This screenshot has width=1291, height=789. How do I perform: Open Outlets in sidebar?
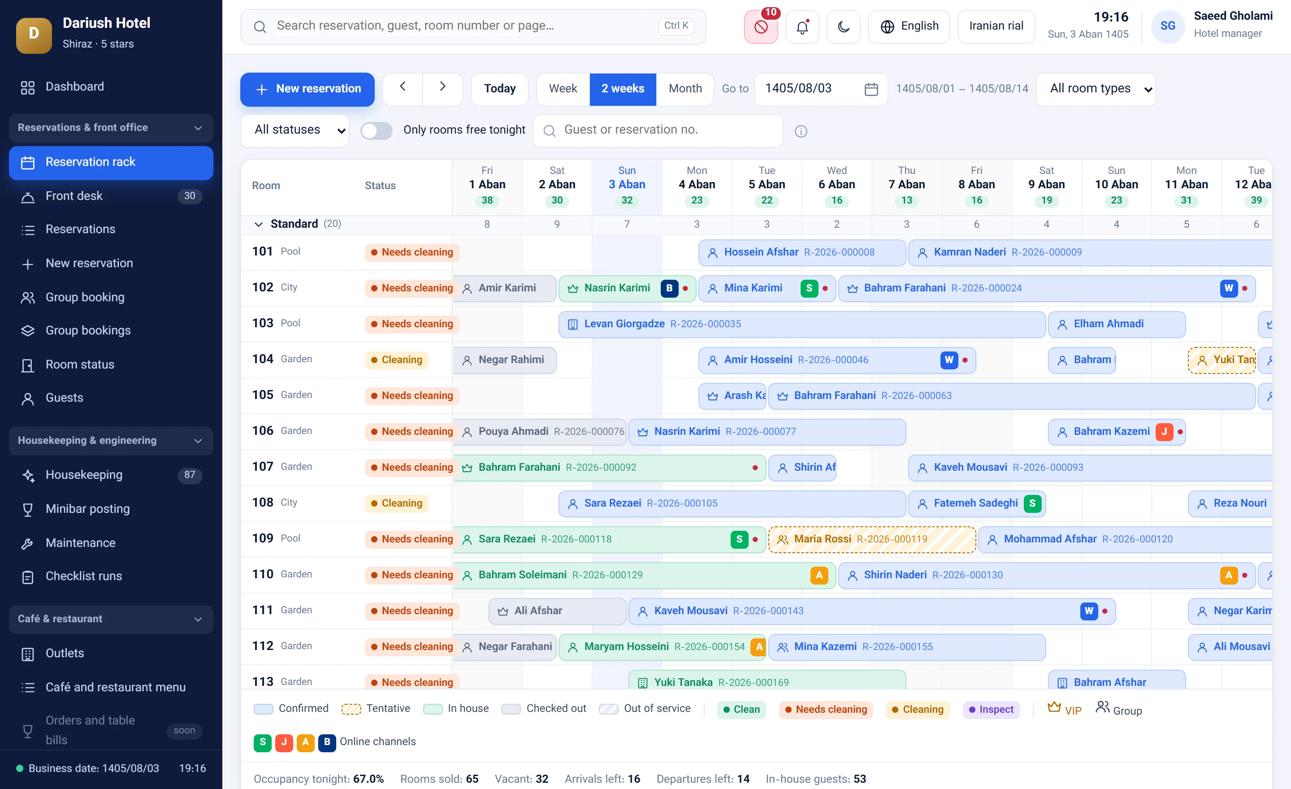pos(111,653)
